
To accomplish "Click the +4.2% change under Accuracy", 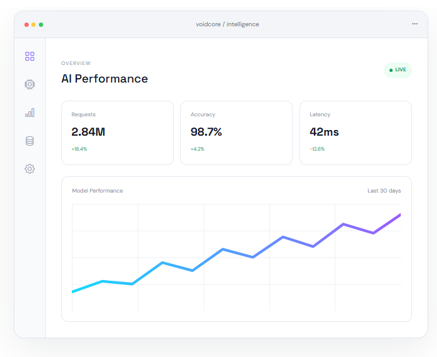I will click(198, 149).
